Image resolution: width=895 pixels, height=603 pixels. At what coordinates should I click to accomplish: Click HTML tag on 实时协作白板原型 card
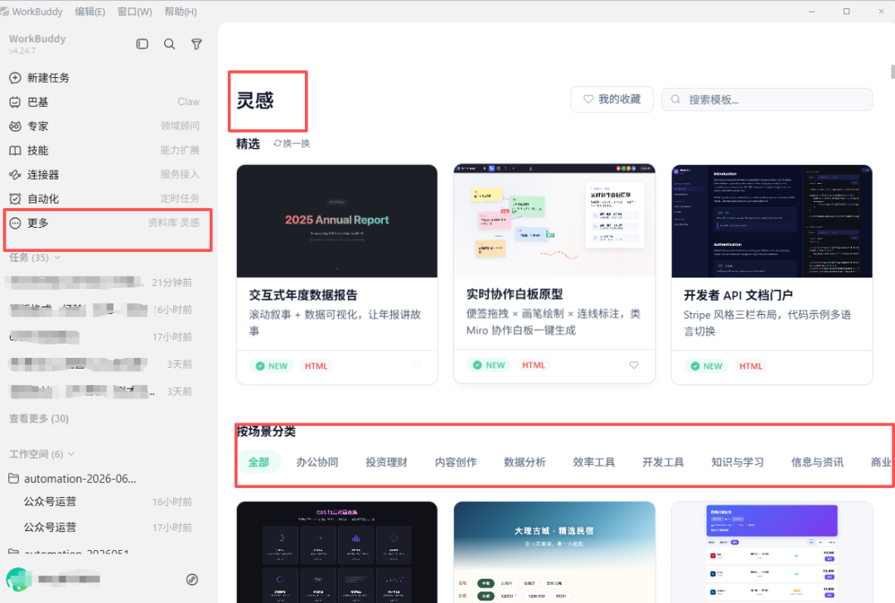[x=534, y=365]
